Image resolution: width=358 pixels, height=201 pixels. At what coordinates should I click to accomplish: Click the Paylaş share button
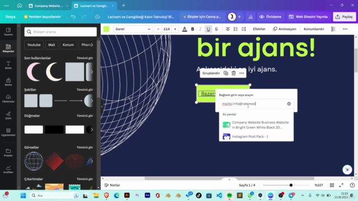pyautogui.click(x=345, y=17)
